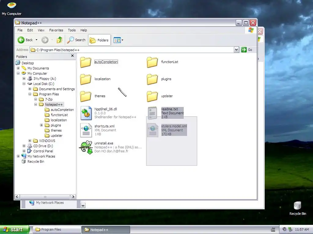Image resolution: width=313 pixels, height=234 pixels.
Task: Collapse the Local Disk (C:) node
Action: click(24, 83)
